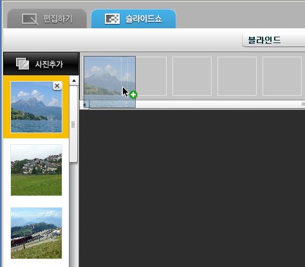This screenshot has width=305, height=267.
Task: Remove mountain lake photo with X button
Action: 57,86
